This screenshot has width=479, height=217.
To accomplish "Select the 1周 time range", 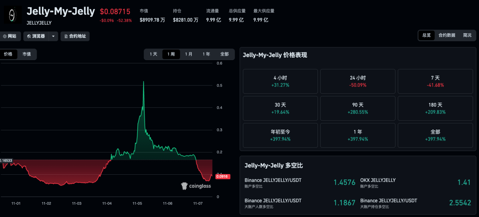I will point(171,54).
